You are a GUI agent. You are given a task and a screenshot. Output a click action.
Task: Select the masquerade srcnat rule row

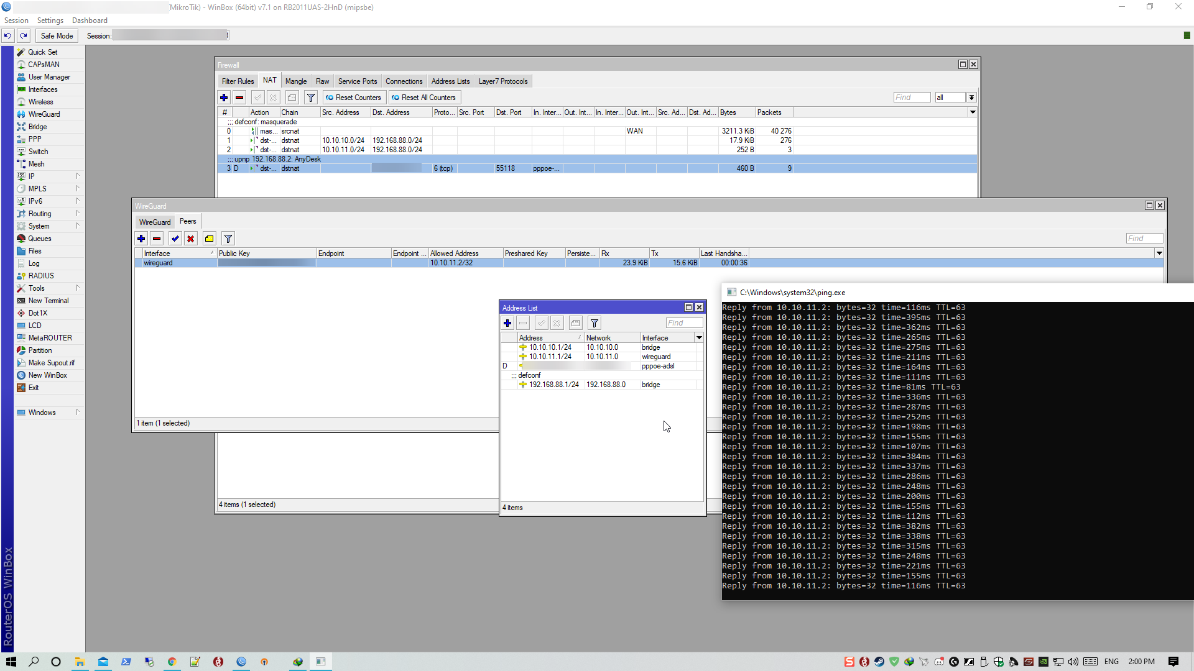(x=597, y=131)
